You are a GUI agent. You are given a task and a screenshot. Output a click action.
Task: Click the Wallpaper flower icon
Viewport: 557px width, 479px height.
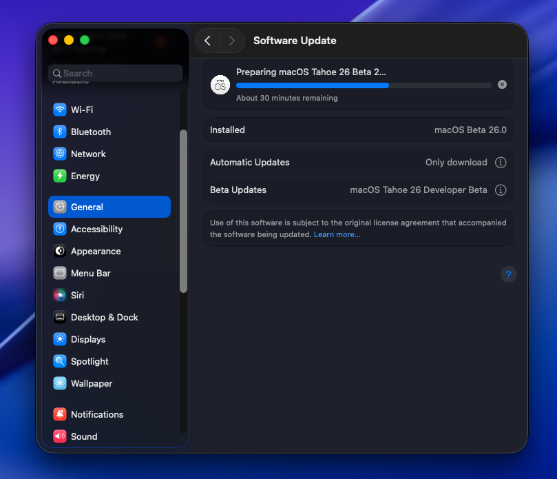(60, 383)
